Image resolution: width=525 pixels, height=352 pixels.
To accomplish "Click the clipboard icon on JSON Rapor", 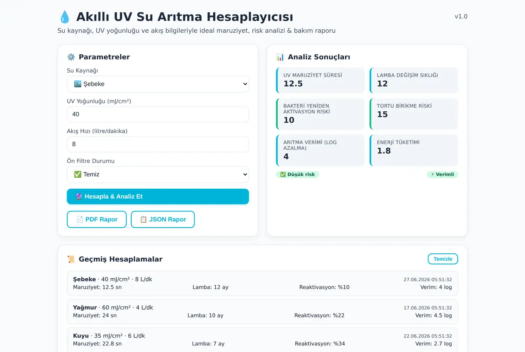I will tap(143, 219).
